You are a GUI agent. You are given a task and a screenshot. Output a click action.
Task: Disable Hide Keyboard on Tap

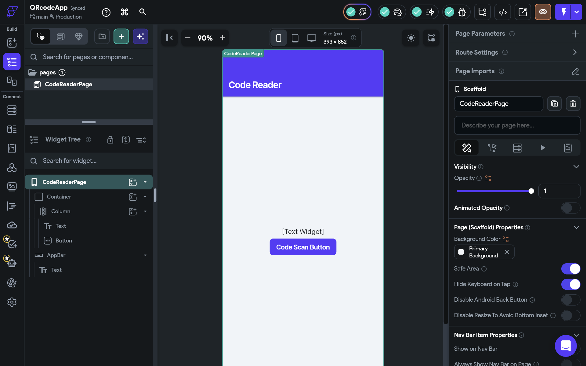point(570,284)
